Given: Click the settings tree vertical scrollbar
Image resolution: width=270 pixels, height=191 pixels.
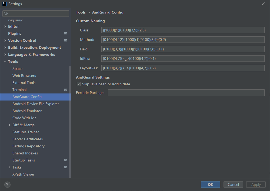Looking at the screenshot, I should (70, 122).
